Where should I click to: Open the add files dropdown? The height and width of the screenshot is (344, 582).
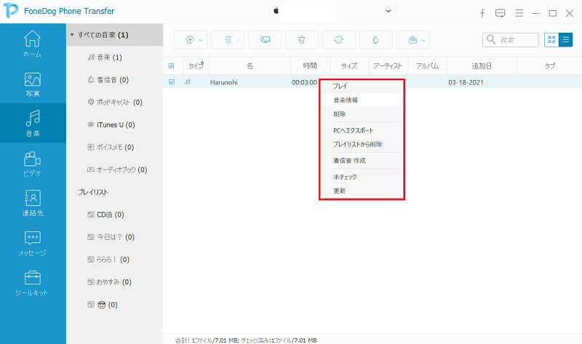(x=194, y=39)
